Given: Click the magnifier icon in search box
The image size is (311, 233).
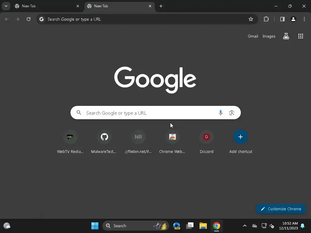Looking at the screenshot, I should [x=79, y=113].
